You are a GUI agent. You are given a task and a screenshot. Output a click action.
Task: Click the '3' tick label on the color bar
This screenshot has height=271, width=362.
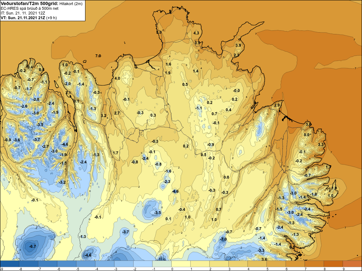pyautogui.click(x=230, y=269)
